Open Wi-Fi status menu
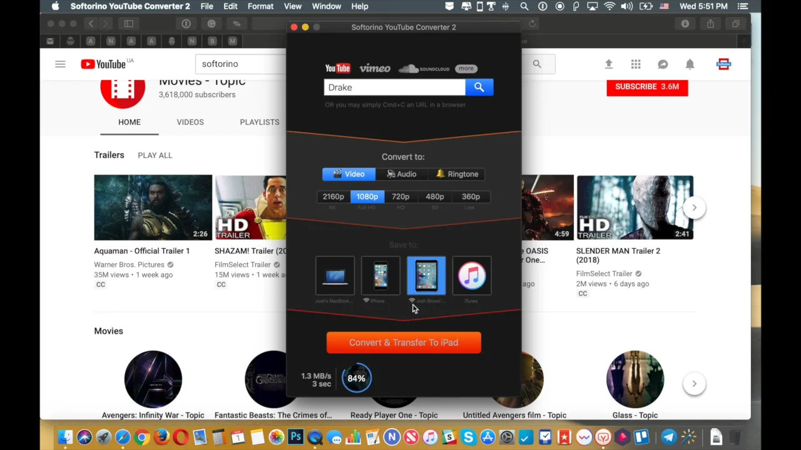The image size is (801, 450). tap(610, 6)
